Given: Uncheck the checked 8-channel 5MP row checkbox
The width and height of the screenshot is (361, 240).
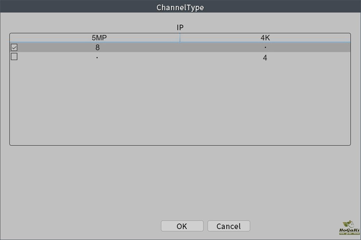Looking at the screenshot, I should point(14,48).
